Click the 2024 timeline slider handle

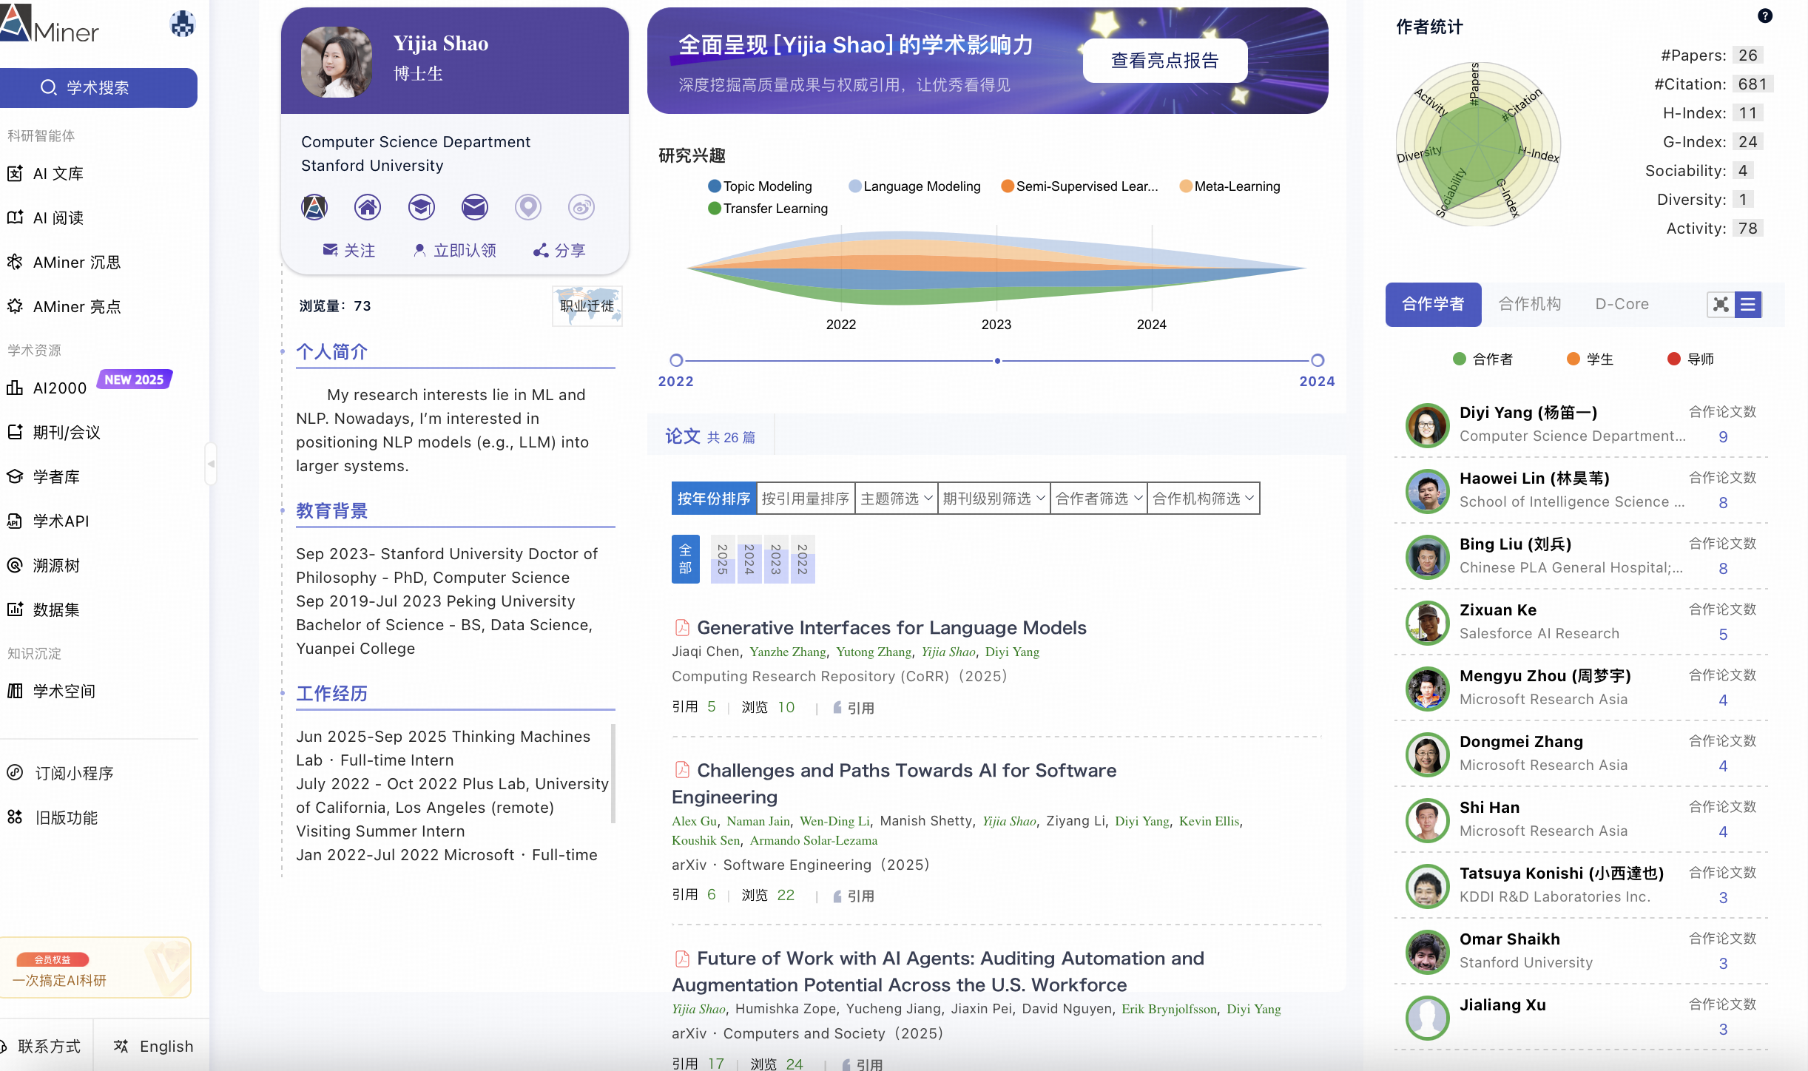[x=1317, y=360]
